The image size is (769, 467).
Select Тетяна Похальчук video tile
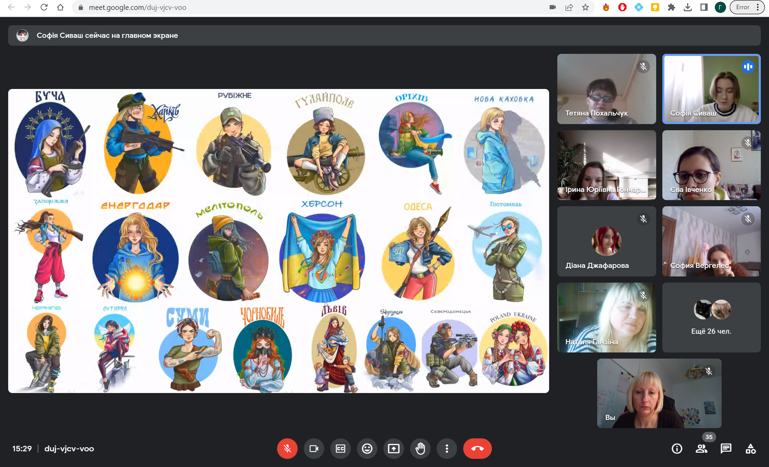tap(606, 89)
